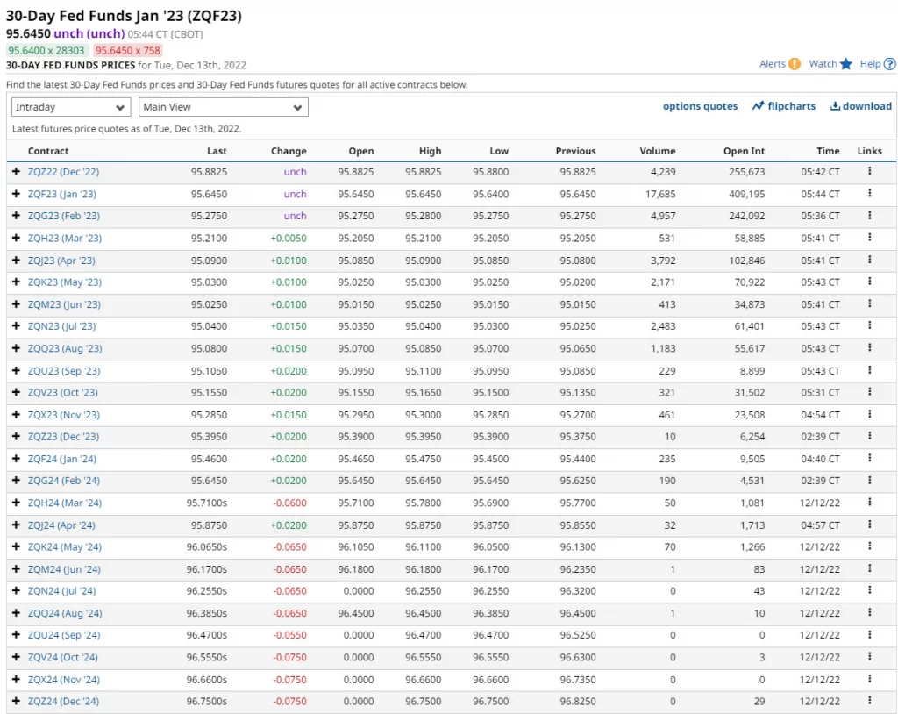
Task: Open ZQX24 (Nov '24) contract link
Action: click(63, 680)
